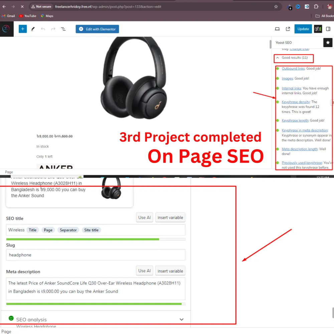
Task: Open the Internal links link
Action: (x=291, y=88)
